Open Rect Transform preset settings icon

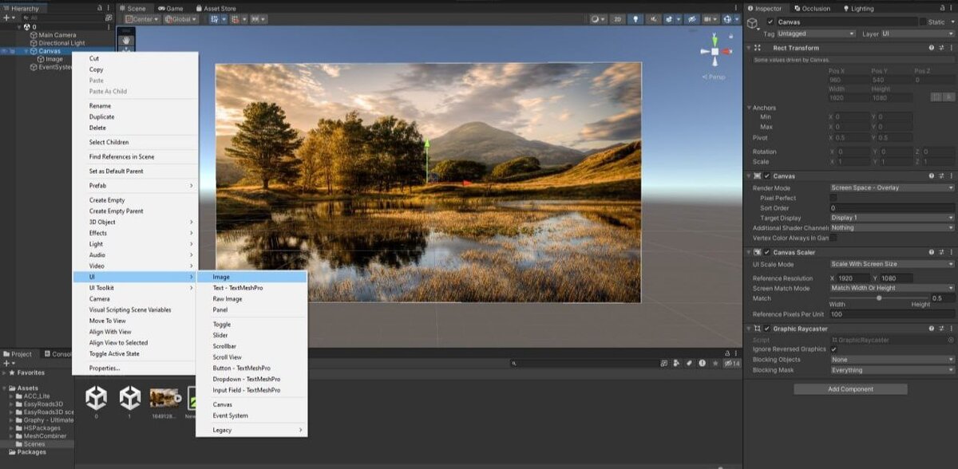click(x=940, y=48)
